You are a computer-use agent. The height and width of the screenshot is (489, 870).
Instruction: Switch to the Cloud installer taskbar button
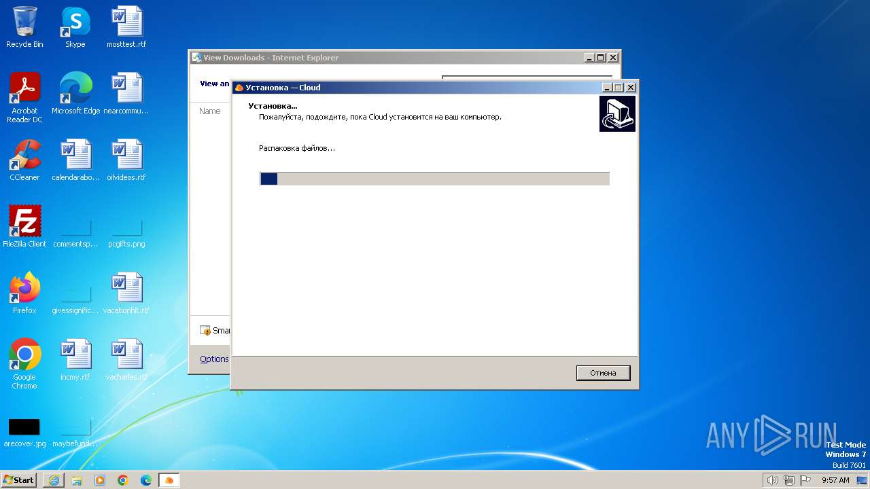(169, 480)
